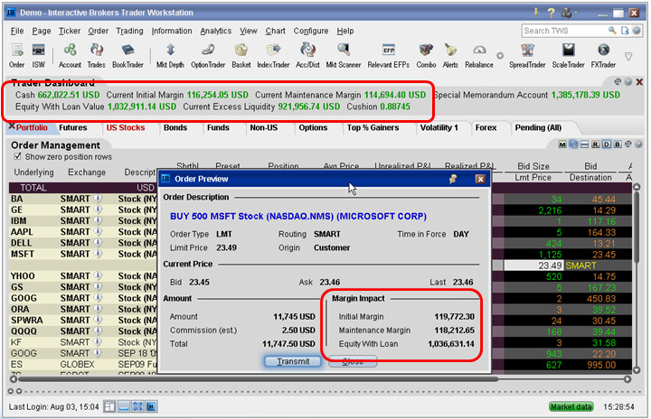Click the 23.49 limit price cell
Image resolution: width=651 pixels, height=419 pixels.
click(533, 265)
